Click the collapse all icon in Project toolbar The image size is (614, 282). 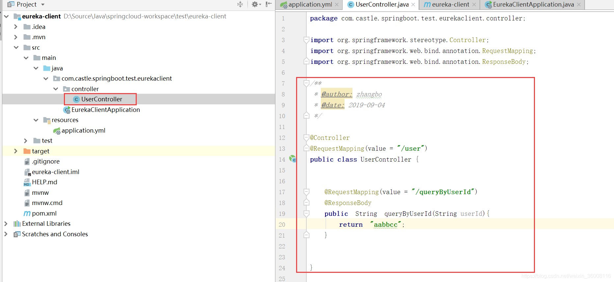click(240, 4)
